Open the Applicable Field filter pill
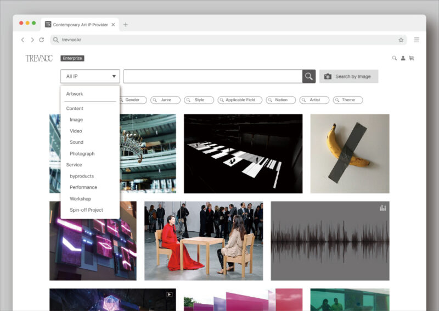 (x=240, y=100)
